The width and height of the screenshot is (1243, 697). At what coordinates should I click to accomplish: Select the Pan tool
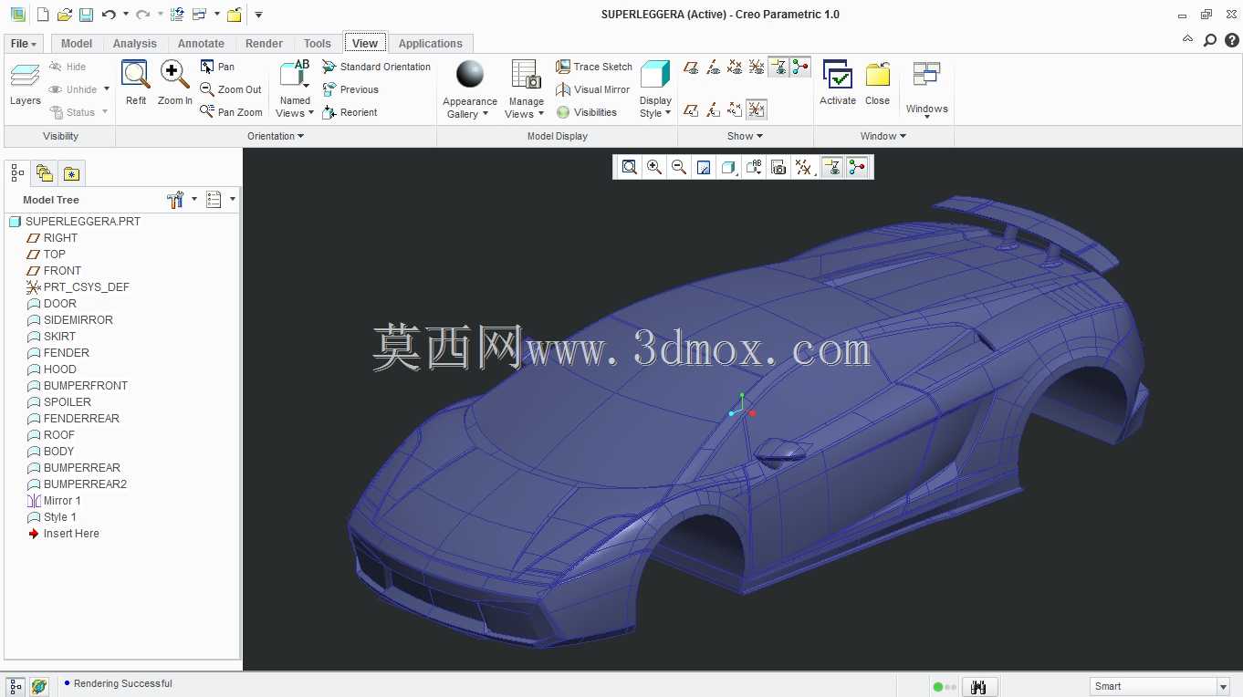(217, 67)
